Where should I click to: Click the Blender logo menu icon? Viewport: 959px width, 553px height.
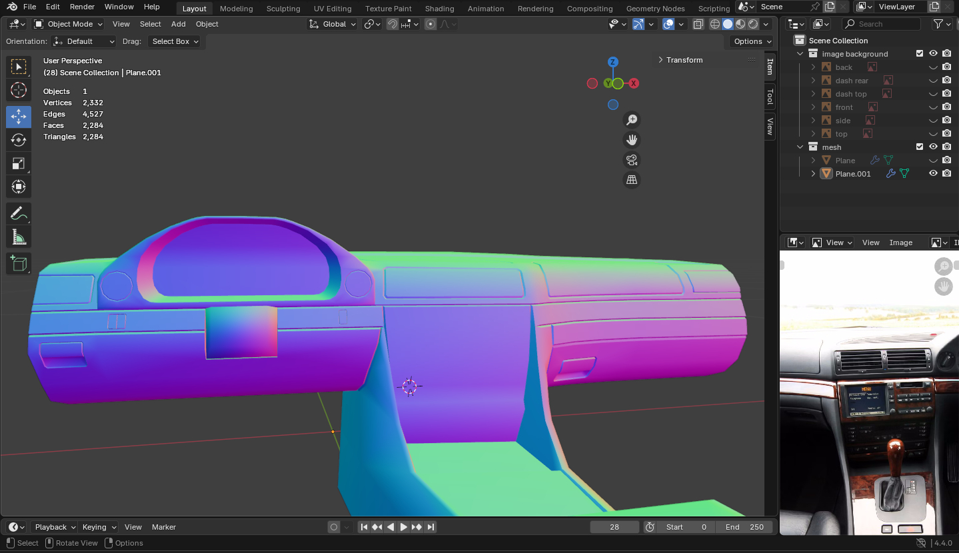(12, 7)
